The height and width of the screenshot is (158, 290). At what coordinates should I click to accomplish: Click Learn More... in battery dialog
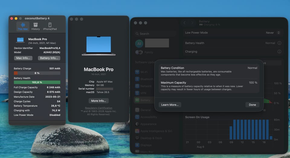click(x=170, y=105)
